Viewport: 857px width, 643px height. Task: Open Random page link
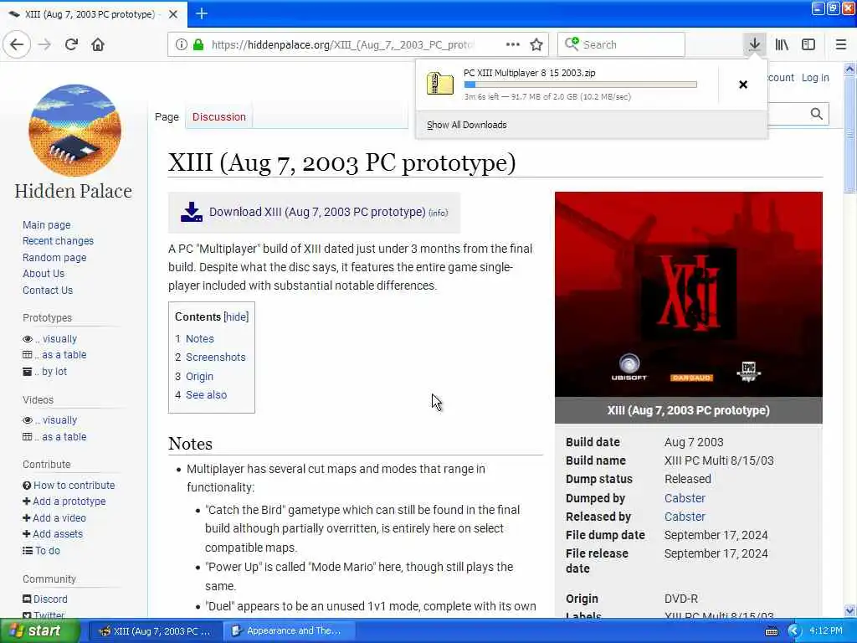click(x=54, y=258)
